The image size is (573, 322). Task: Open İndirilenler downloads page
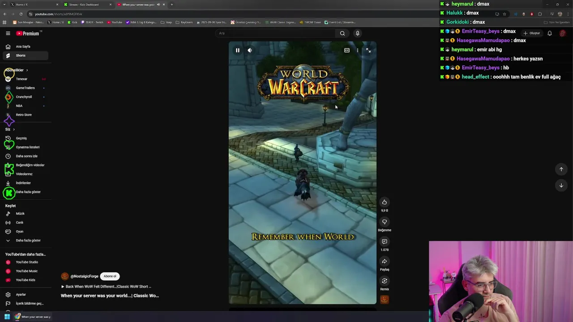(x=26, y=183)
